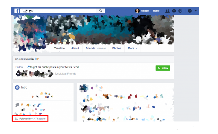Open the Photos tab
218x134 pixels.
coord(117,48)
